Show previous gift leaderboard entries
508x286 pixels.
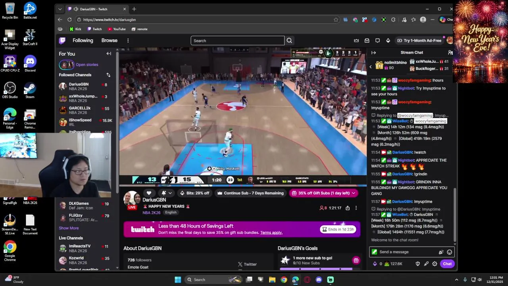pos(371,67)
